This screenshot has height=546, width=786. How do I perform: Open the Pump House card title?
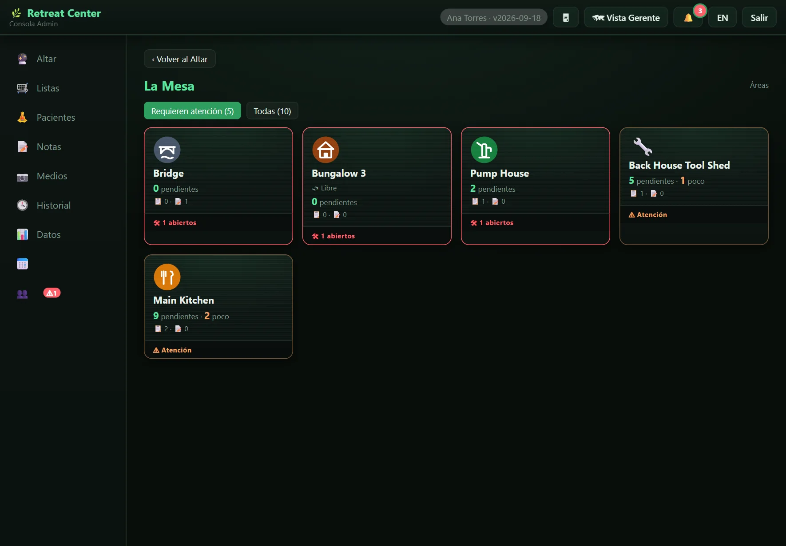(x=500, y=174)
